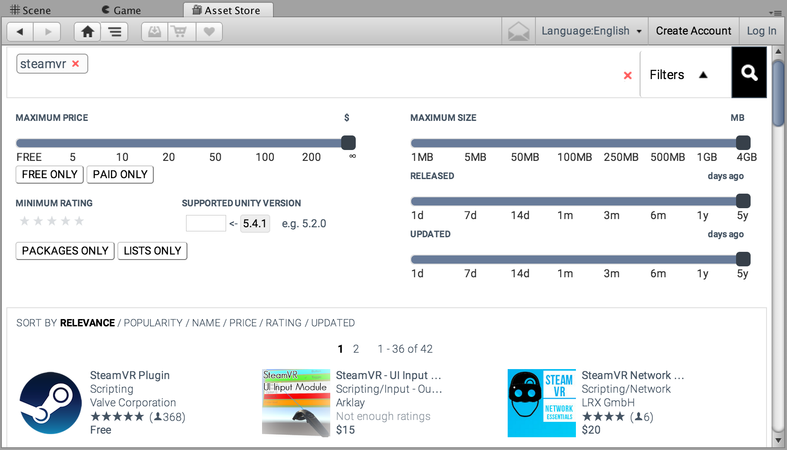Toggle the PACKAGES ONLY filter
787x450 pixels.
point(65,251)
